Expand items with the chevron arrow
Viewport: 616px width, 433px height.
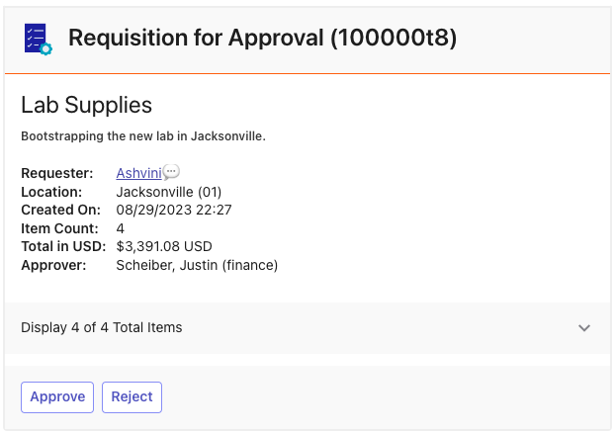584,327
